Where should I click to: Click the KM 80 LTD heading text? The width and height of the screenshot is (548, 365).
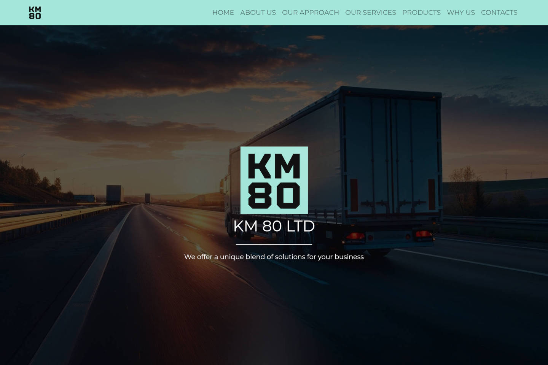274,226
